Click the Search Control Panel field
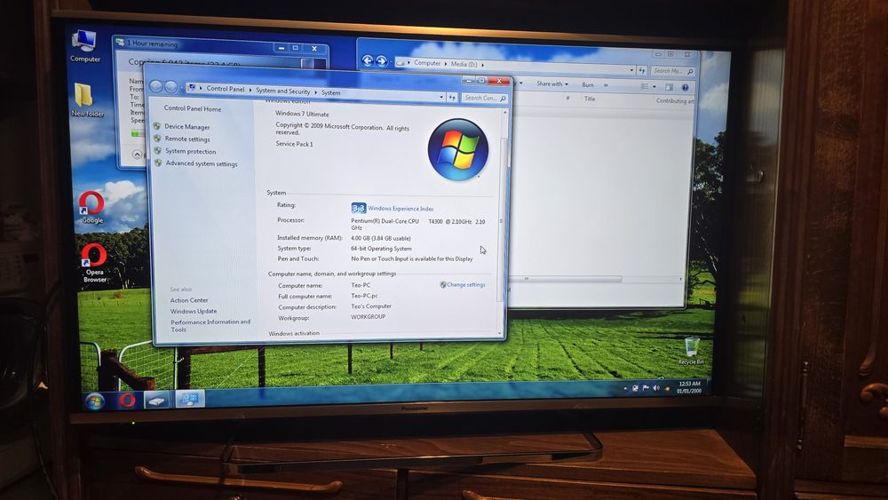The image size is (888, 500). 485,98
